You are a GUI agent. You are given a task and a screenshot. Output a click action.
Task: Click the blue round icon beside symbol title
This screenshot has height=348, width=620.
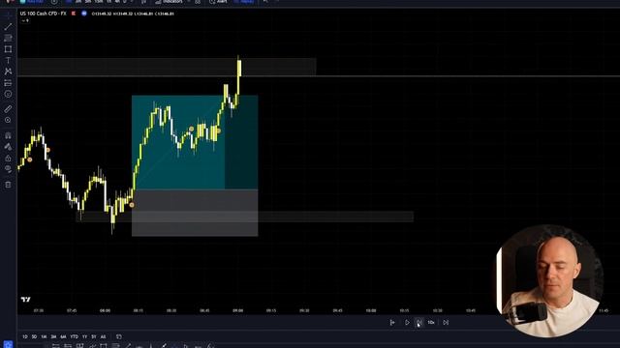pos(84,14)
